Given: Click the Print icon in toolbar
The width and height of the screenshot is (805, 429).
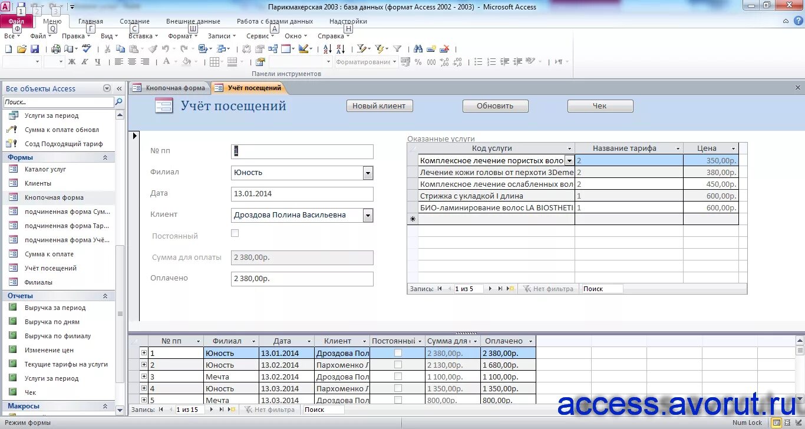Looking at the screenshot, I should point(56,49).
